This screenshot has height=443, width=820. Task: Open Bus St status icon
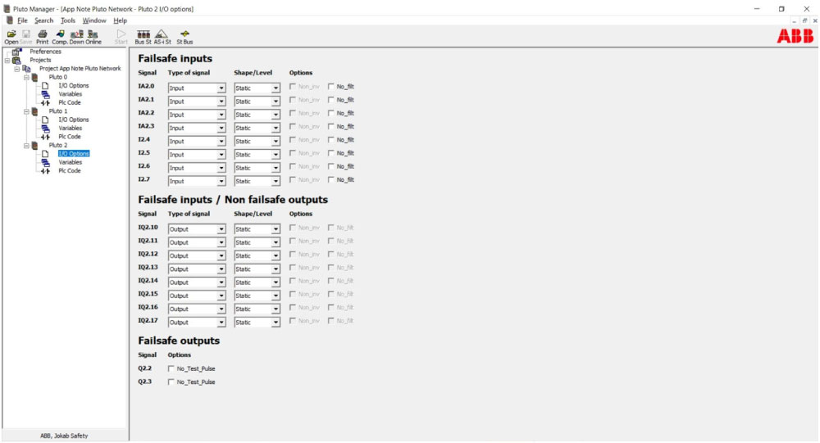pyautogui.click(x=143, y=34)
